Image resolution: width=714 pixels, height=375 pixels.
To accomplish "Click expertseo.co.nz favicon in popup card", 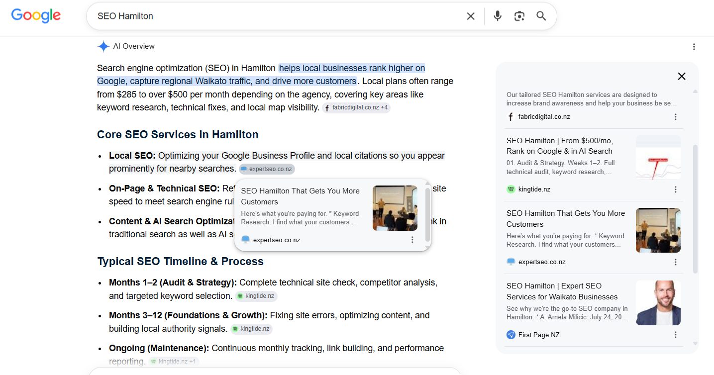I will pos(245,240).
